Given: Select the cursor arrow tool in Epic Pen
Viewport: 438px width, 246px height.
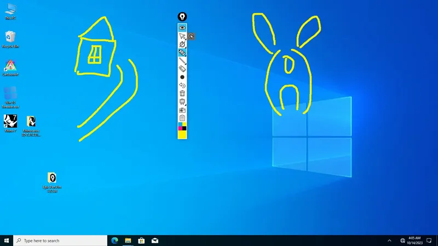Looking at the screenshot, I should tap(182, 36).
